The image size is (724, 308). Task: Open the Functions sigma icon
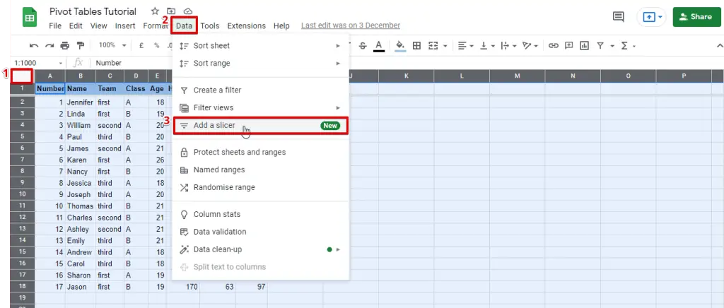(x=624, y=46)
